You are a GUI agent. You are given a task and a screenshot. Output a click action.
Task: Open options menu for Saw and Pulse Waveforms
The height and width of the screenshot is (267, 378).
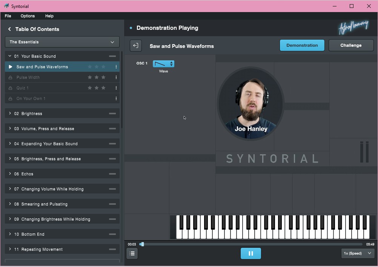coord(116,67)
